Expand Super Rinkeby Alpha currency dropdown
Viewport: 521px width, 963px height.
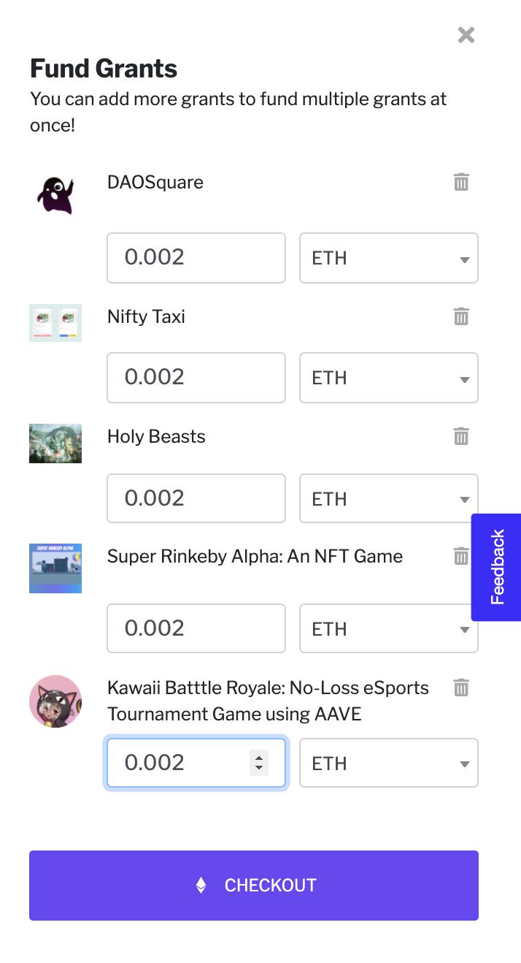388,628
